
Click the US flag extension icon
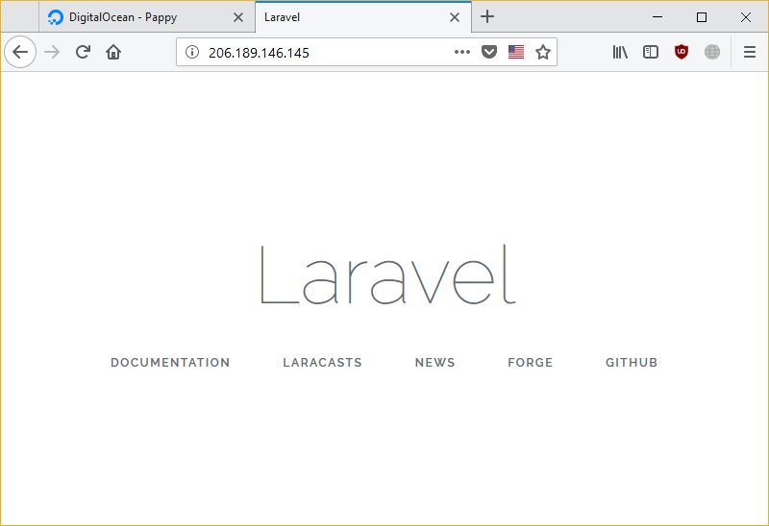coord(516,52)
